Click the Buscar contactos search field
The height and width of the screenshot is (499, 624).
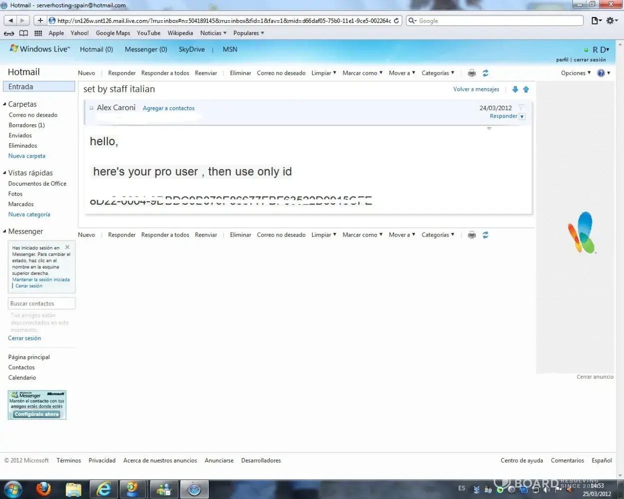coord(41,303)
